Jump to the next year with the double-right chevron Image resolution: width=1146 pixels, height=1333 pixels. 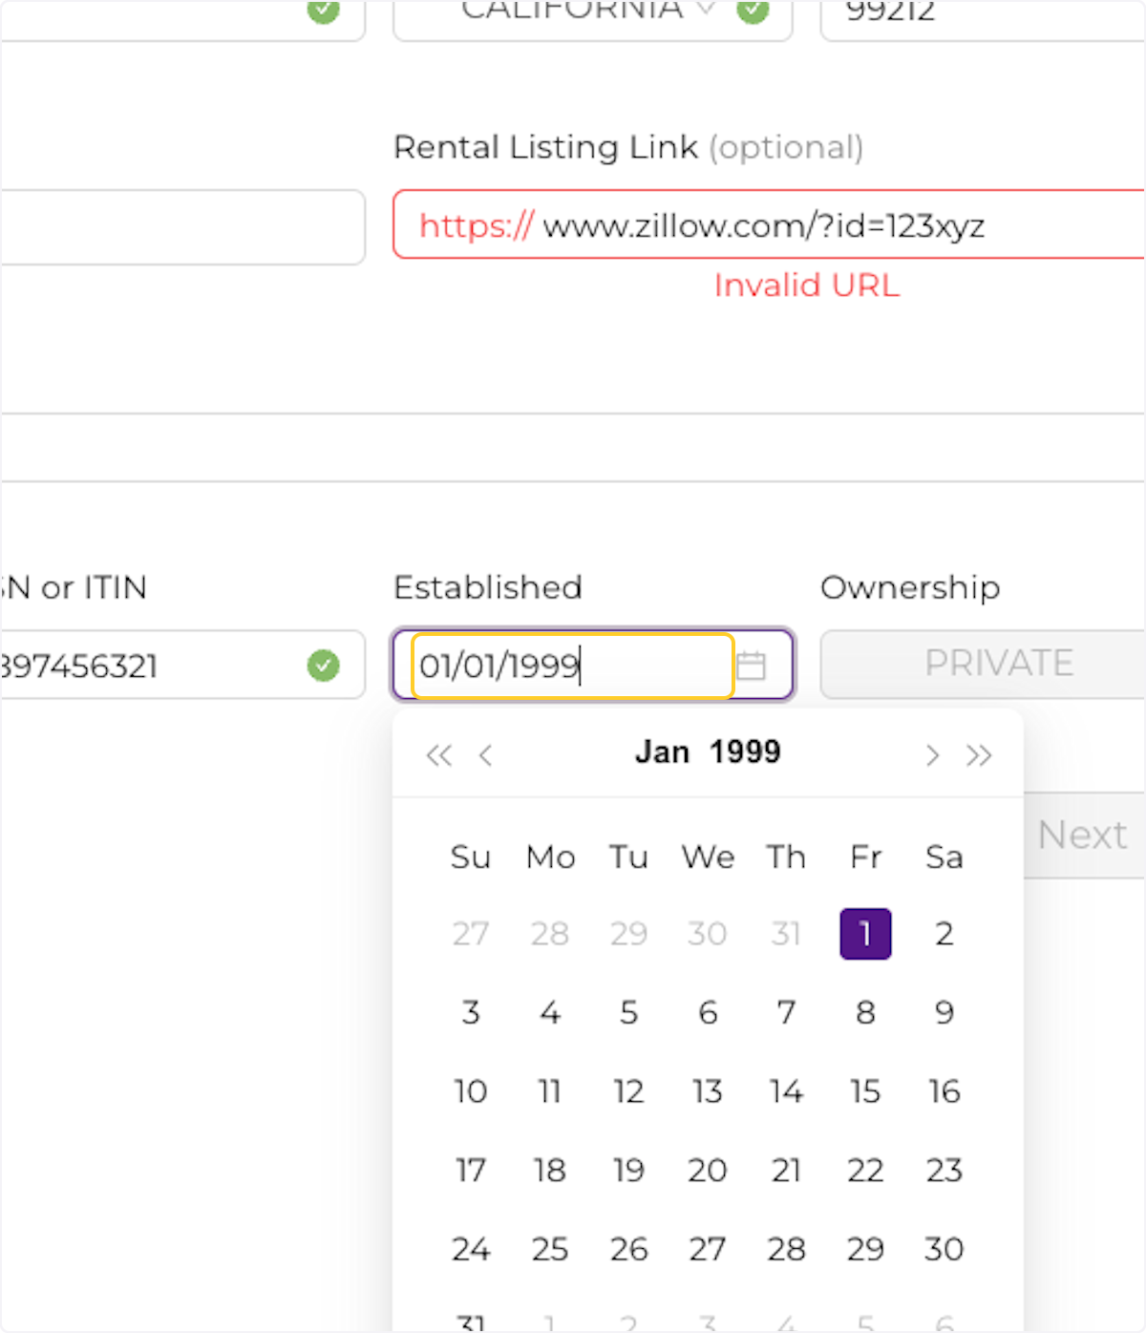coord(979,755)
